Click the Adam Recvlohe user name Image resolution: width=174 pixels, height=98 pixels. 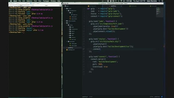(152, 1)
